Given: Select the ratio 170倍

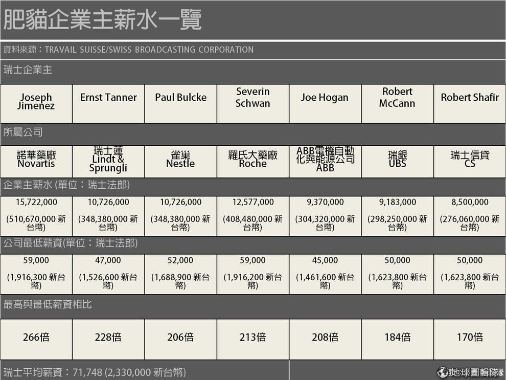Looking at the screenshot, I should (470, 338).
